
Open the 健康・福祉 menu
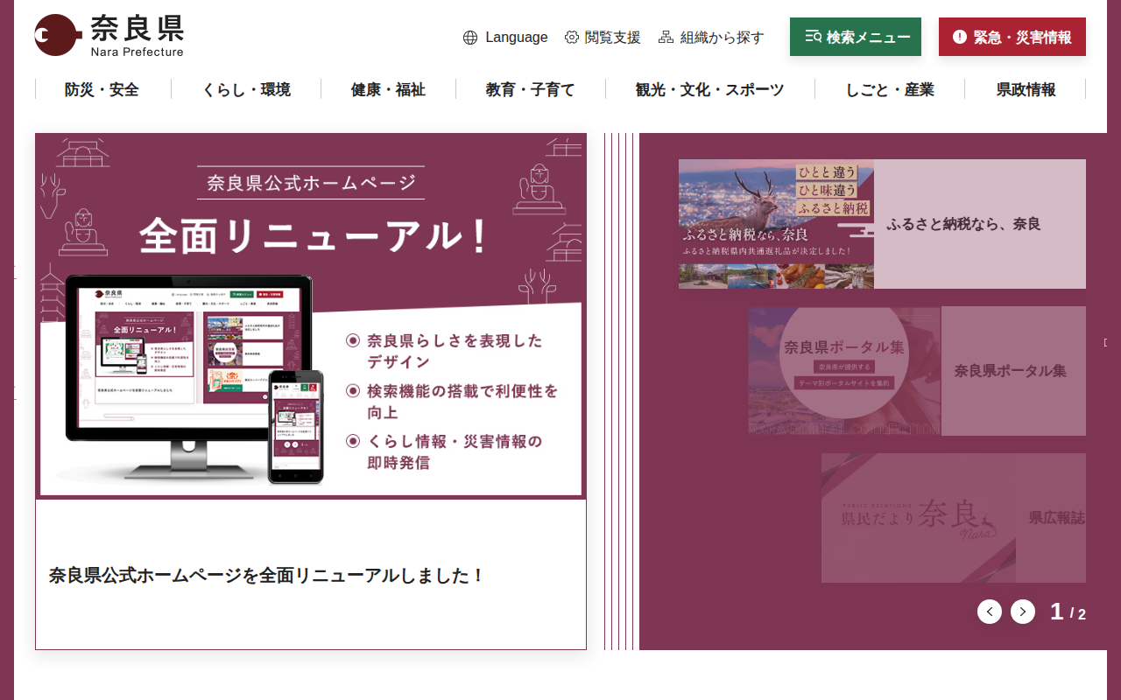click(388, 89)
